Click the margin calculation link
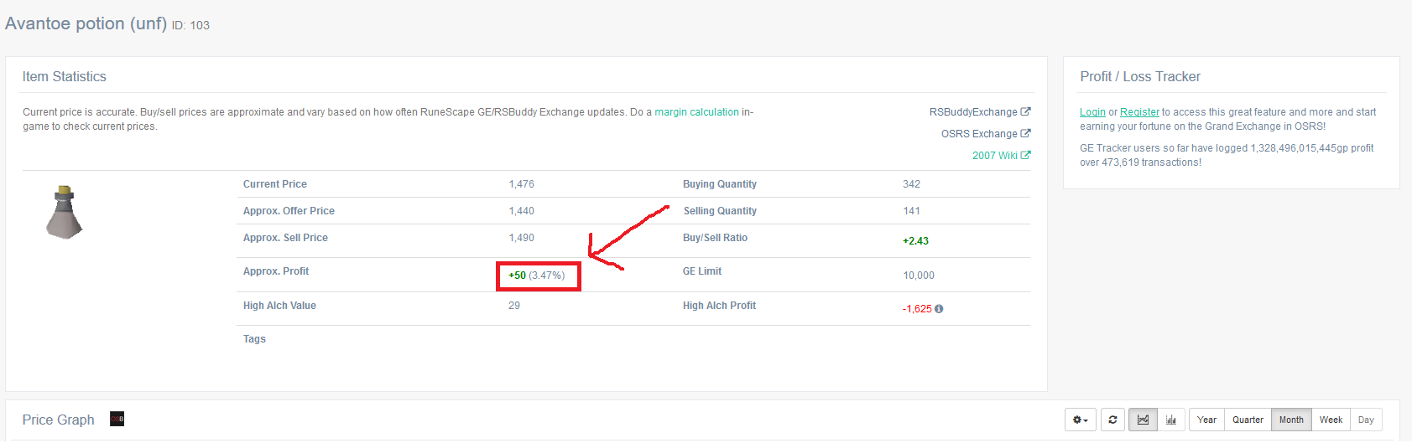Image resolution: width=1412 pixels, height=443 pixels. [x=696, y=112]
